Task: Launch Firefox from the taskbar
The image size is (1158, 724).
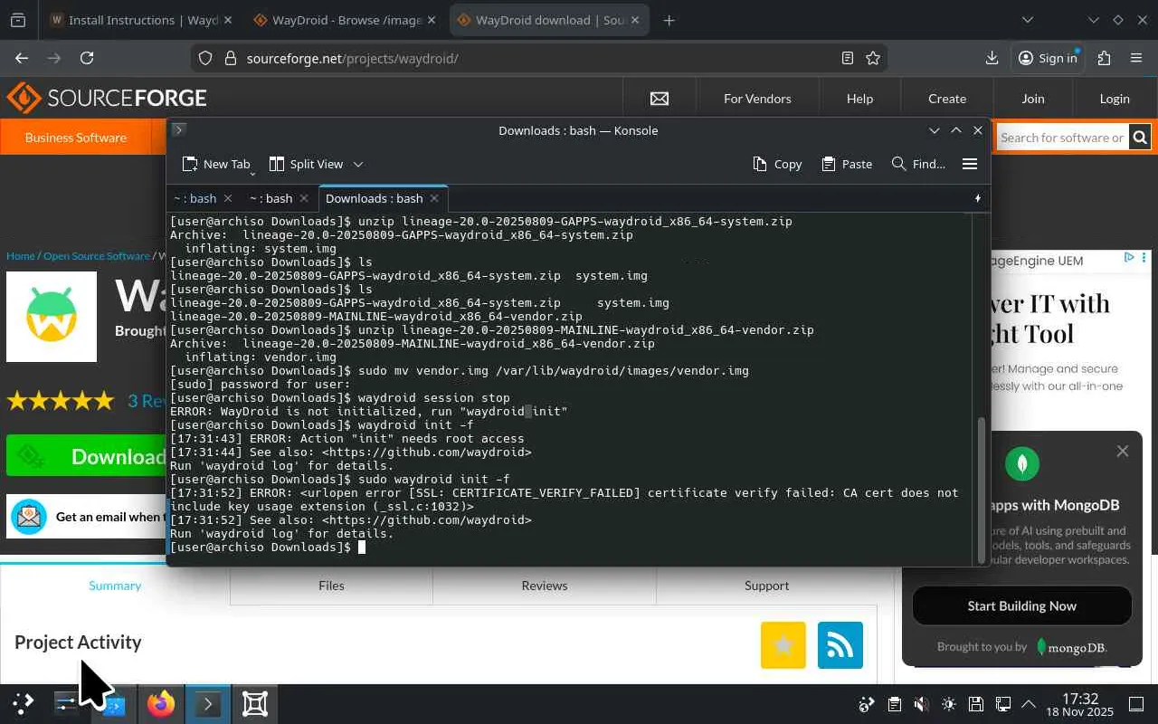Action: click(x=162, y=703)
